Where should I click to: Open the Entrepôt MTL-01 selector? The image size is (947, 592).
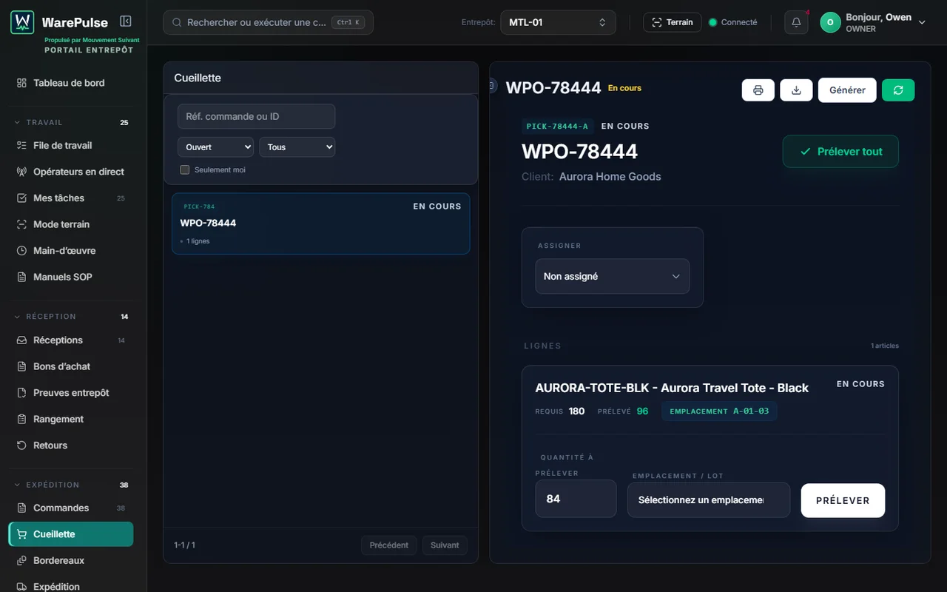click(x=558, y=22)
